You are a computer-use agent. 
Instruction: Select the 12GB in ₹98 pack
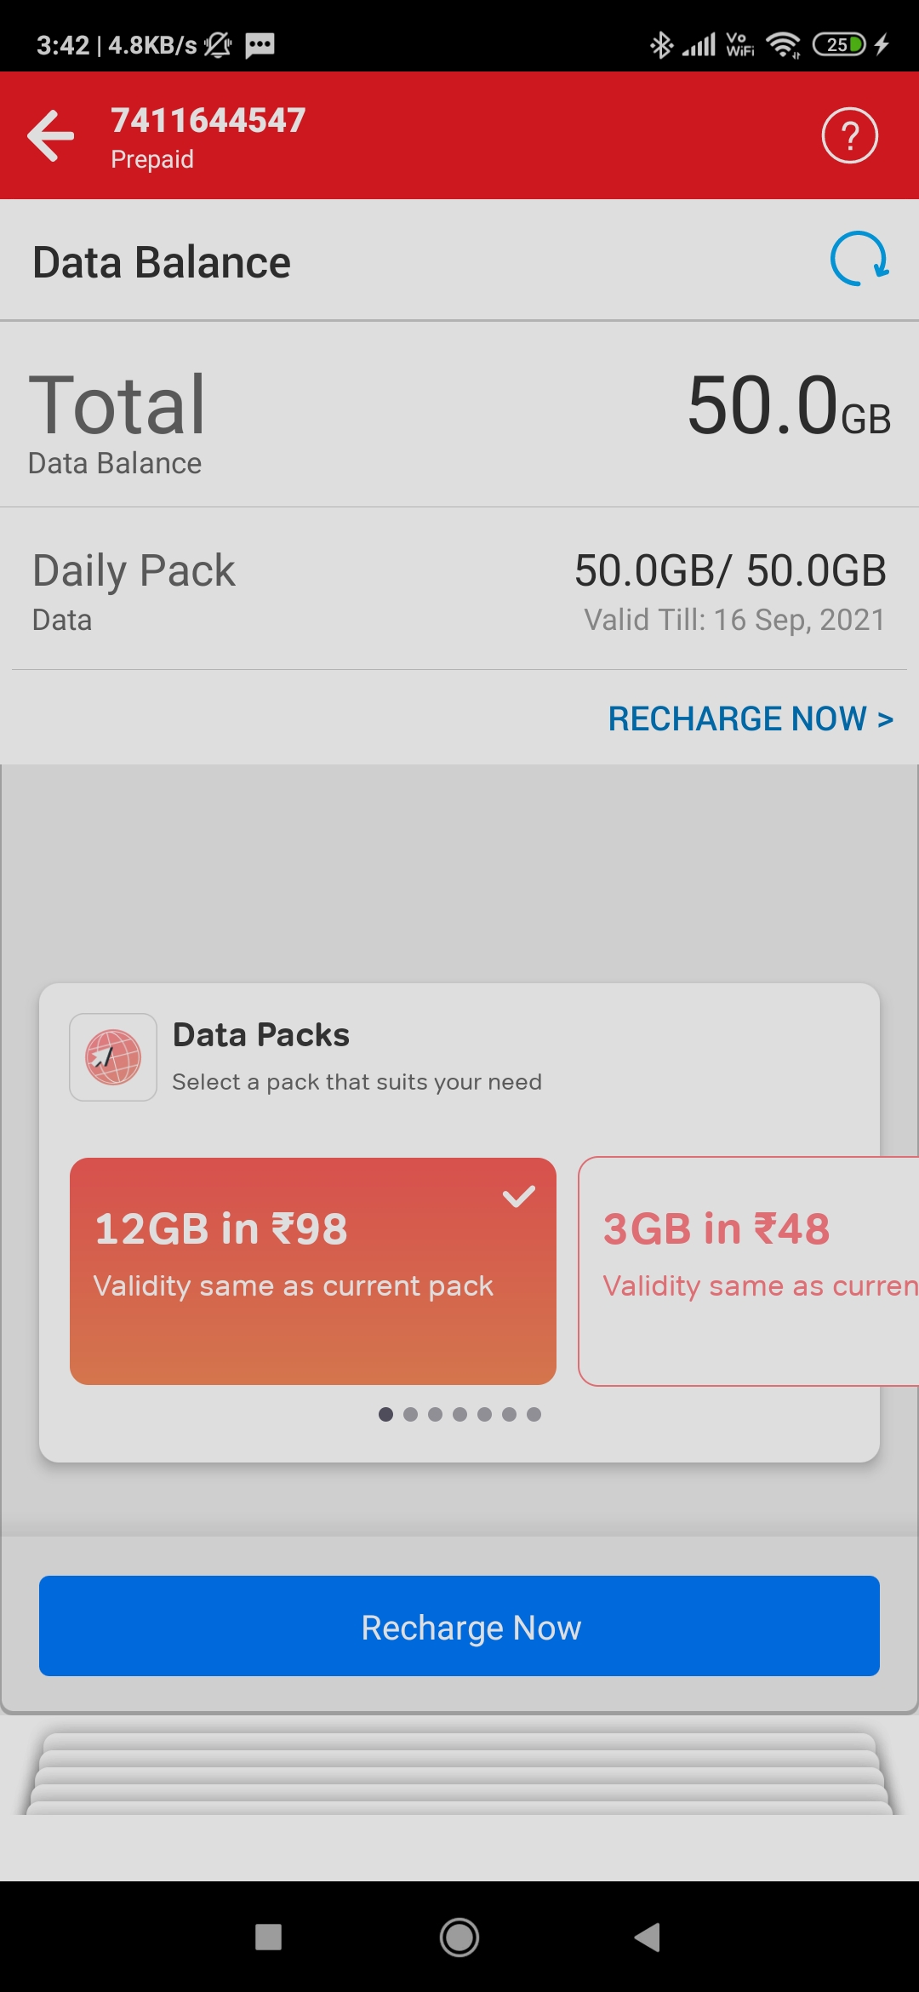click(x=312, y=1270)
